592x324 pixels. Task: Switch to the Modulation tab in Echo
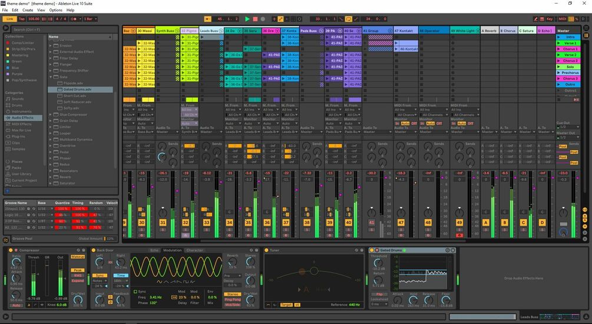[172, 250]
